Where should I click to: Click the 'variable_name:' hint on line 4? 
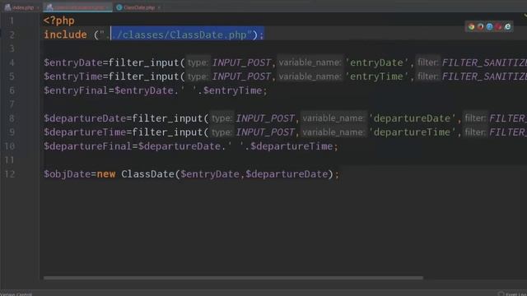click(310, 62)
